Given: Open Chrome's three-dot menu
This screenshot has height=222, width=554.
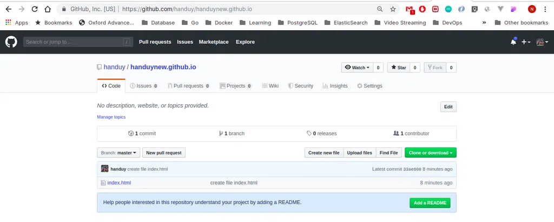Looking at the screenshot, I should tap(545, 9).
